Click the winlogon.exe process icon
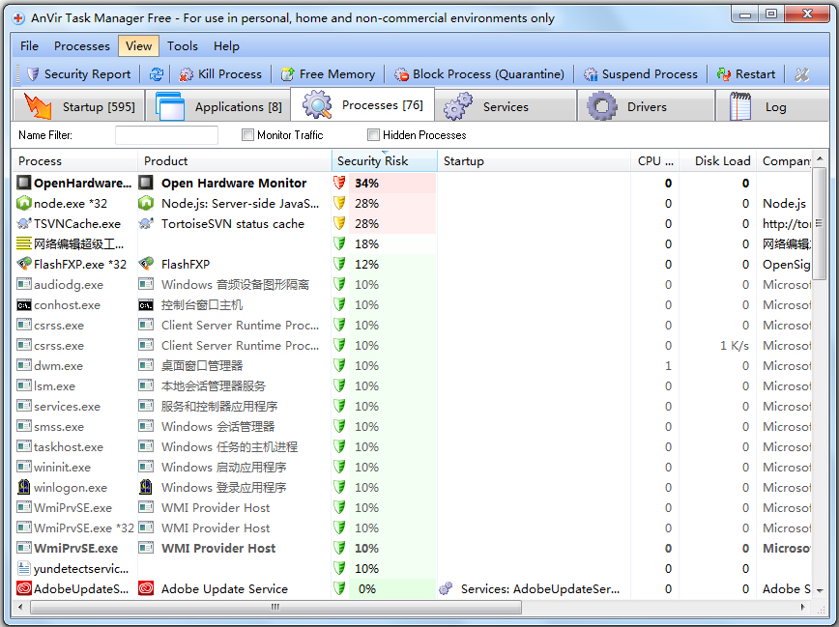Screen dimensions: 839x627 [x=24, y=487]
